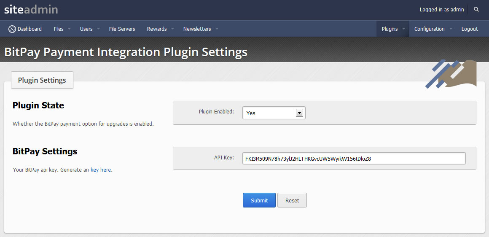Image resolution: width=489 pixels, height=237 pixels.
Task: Expand the Files menu arrow
Action: (x=69, y=29)
